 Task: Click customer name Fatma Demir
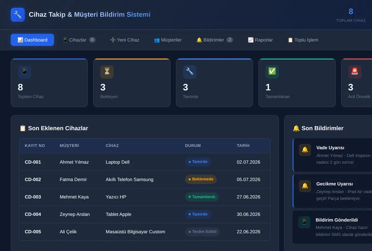73,180
